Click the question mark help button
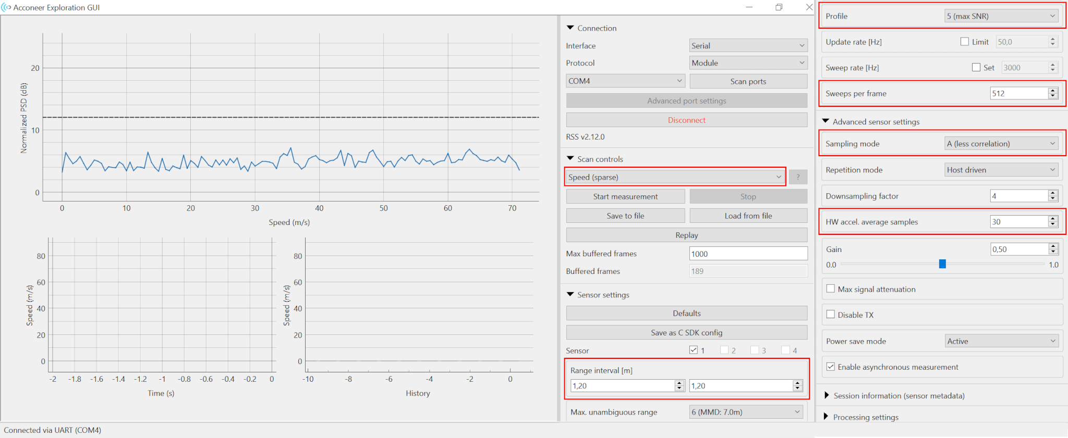This screenshot has width=1068, height=438. 798,177
